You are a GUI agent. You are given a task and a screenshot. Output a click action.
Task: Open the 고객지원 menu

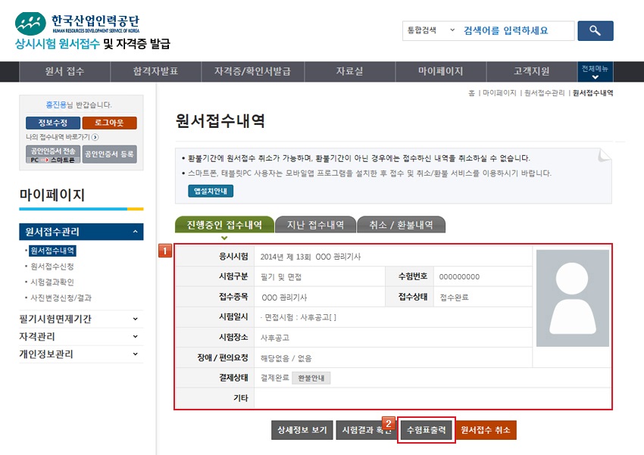531,72
